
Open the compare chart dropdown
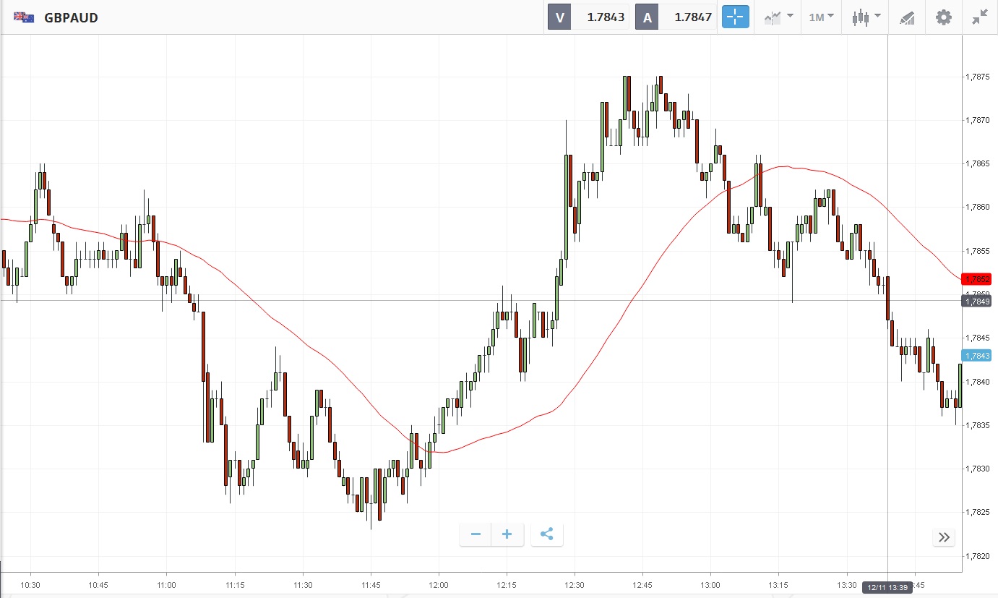coord(779,17)
